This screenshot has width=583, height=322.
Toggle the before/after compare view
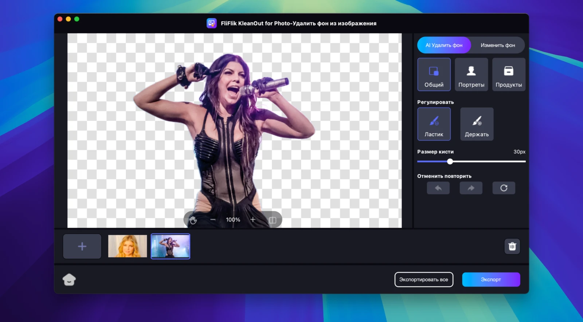click(273, 220)
